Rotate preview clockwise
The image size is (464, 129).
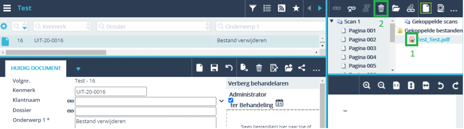click(455, 85)
